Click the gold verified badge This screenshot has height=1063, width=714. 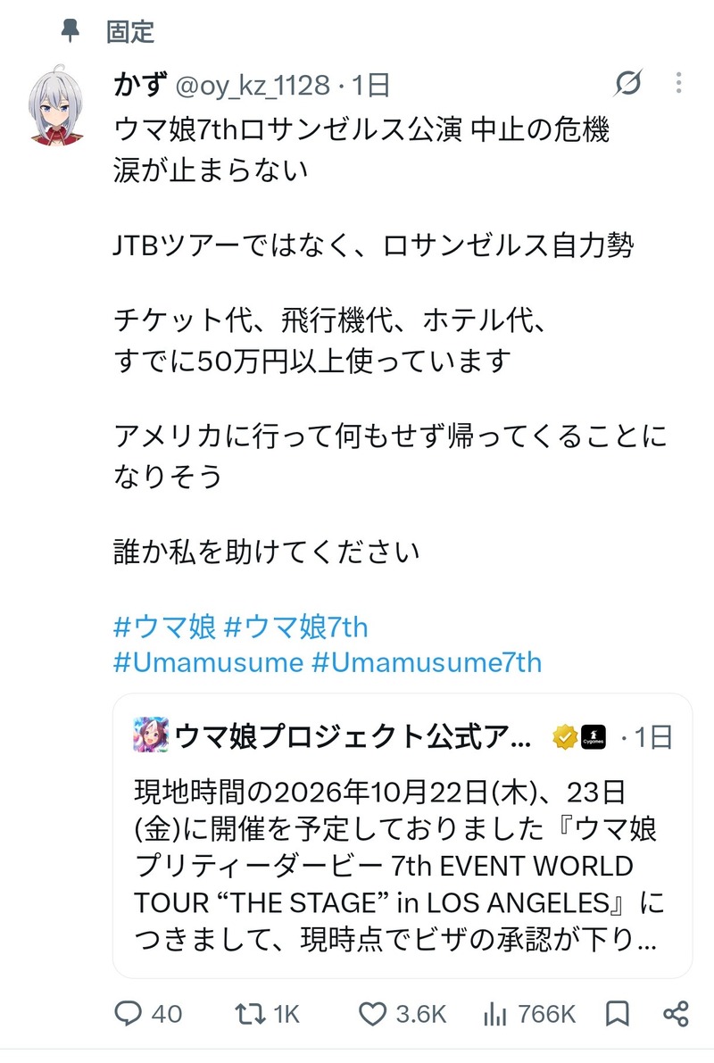[x=565, y=737]
